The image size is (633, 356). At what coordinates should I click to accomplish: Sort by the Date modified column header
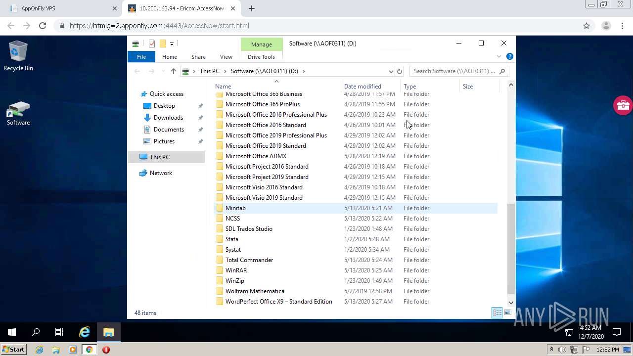click(370, 86)
